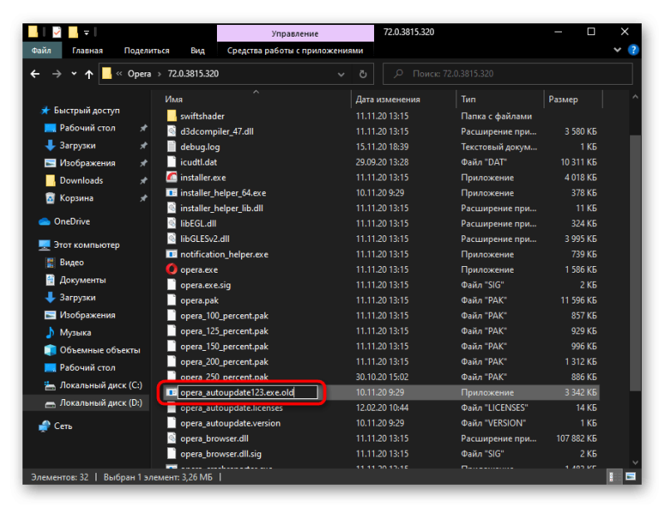Click the Back navigation arrow
665x508 pixels.
pos(35,74)
